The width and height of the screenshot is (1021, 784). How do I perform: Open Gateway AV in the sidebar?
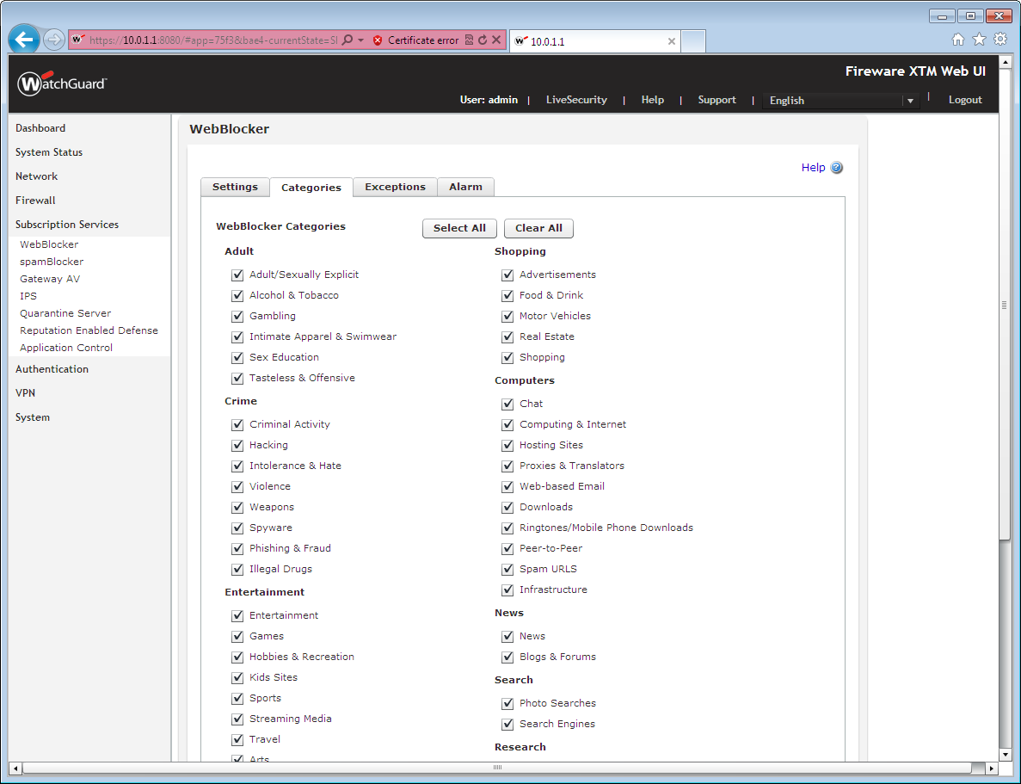[x=50, y=279]
